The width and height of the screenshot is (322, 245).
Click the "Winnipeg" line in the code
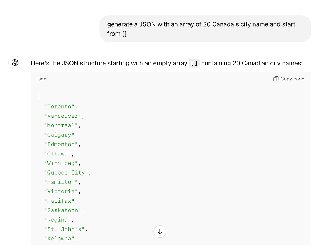61,163
